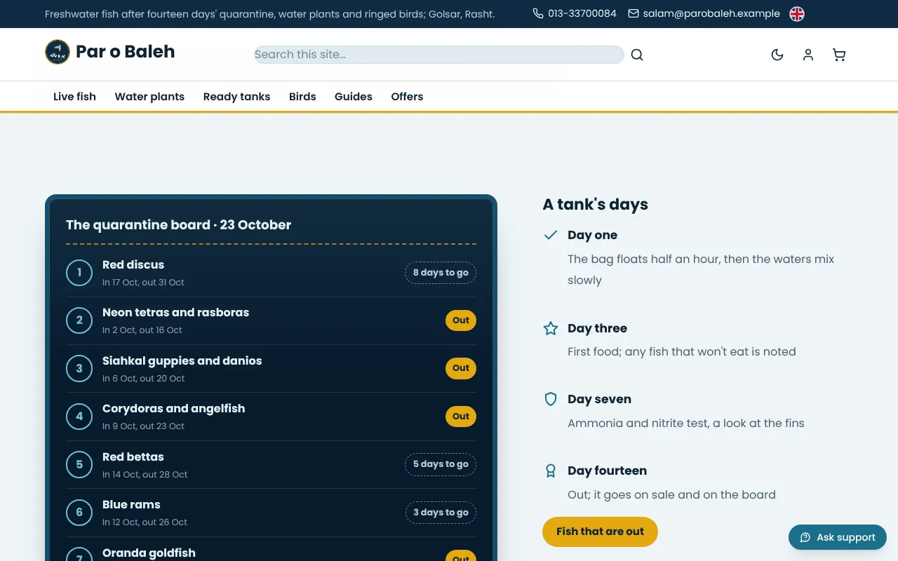Image resolution: width=898 pixels, height=561 pixels.
Task: Select tank number 1 circle badge
Action: click(79, 273)
